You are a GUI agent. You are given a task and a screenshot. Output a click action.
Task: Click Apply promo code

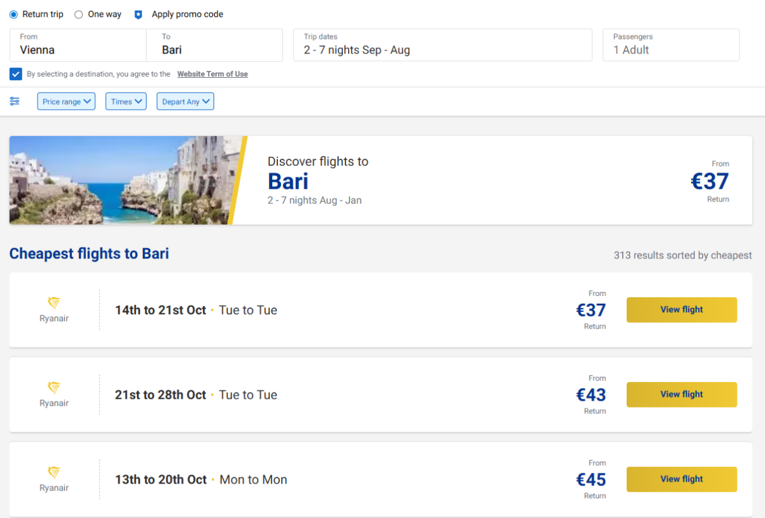pos(187,15)
